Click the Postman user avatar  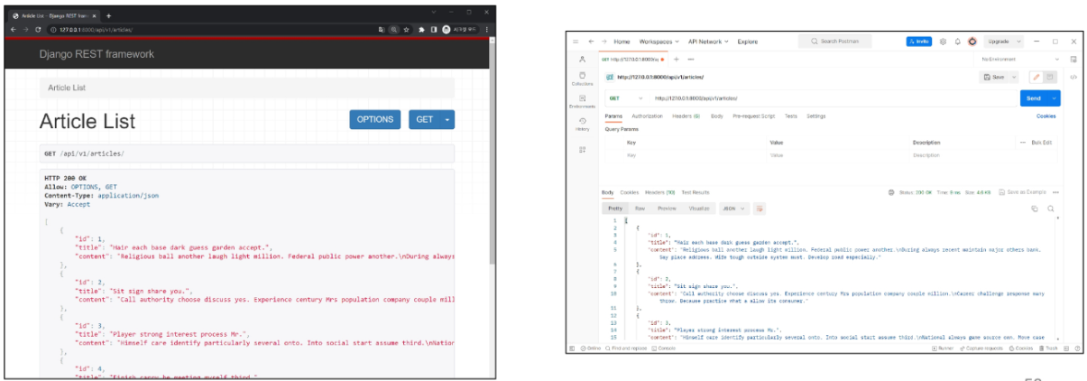tap(972, 42)
